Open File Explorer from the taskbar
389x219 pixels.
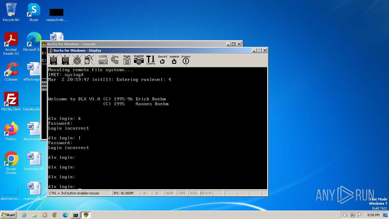click(34, 215)
